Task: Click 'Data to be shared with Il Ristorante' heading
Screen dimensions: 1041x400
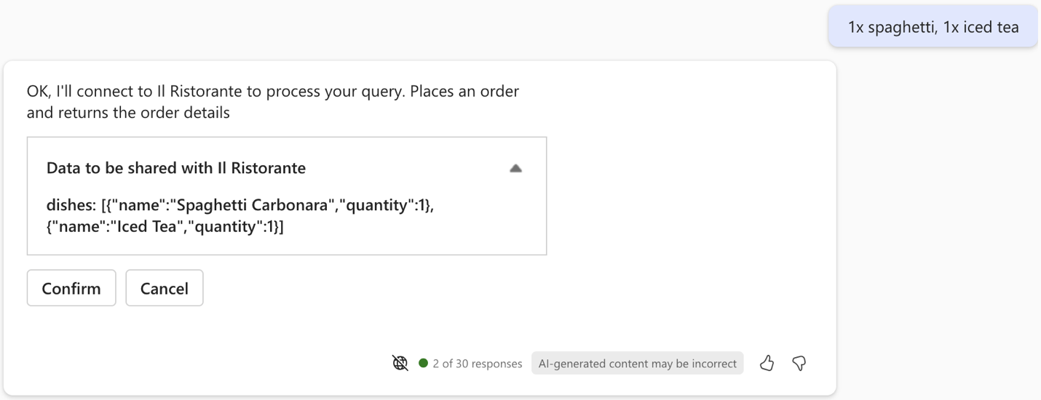Action: 176,168
